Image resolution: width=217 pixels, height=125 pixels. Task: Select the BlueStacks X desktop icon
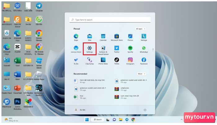tap(28, 103)
